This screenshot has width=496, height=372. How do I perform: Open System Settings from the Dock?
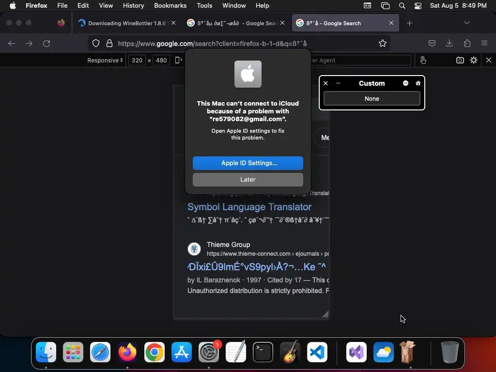[x=208, y=352]
